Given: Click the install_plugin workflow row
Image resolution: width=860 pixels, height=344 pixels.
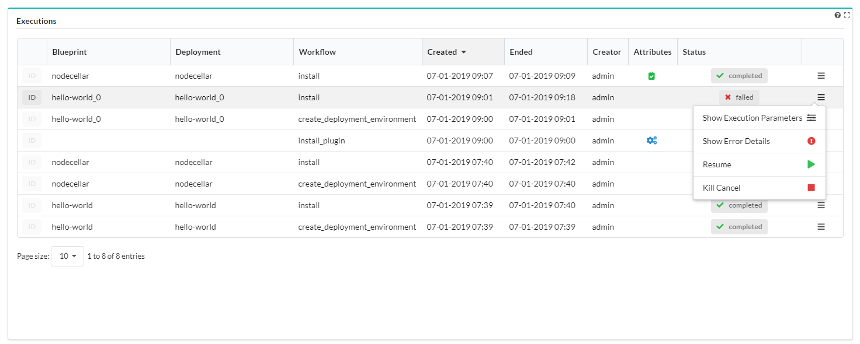Looking at the screenshot, I should [x=430, y=141].
